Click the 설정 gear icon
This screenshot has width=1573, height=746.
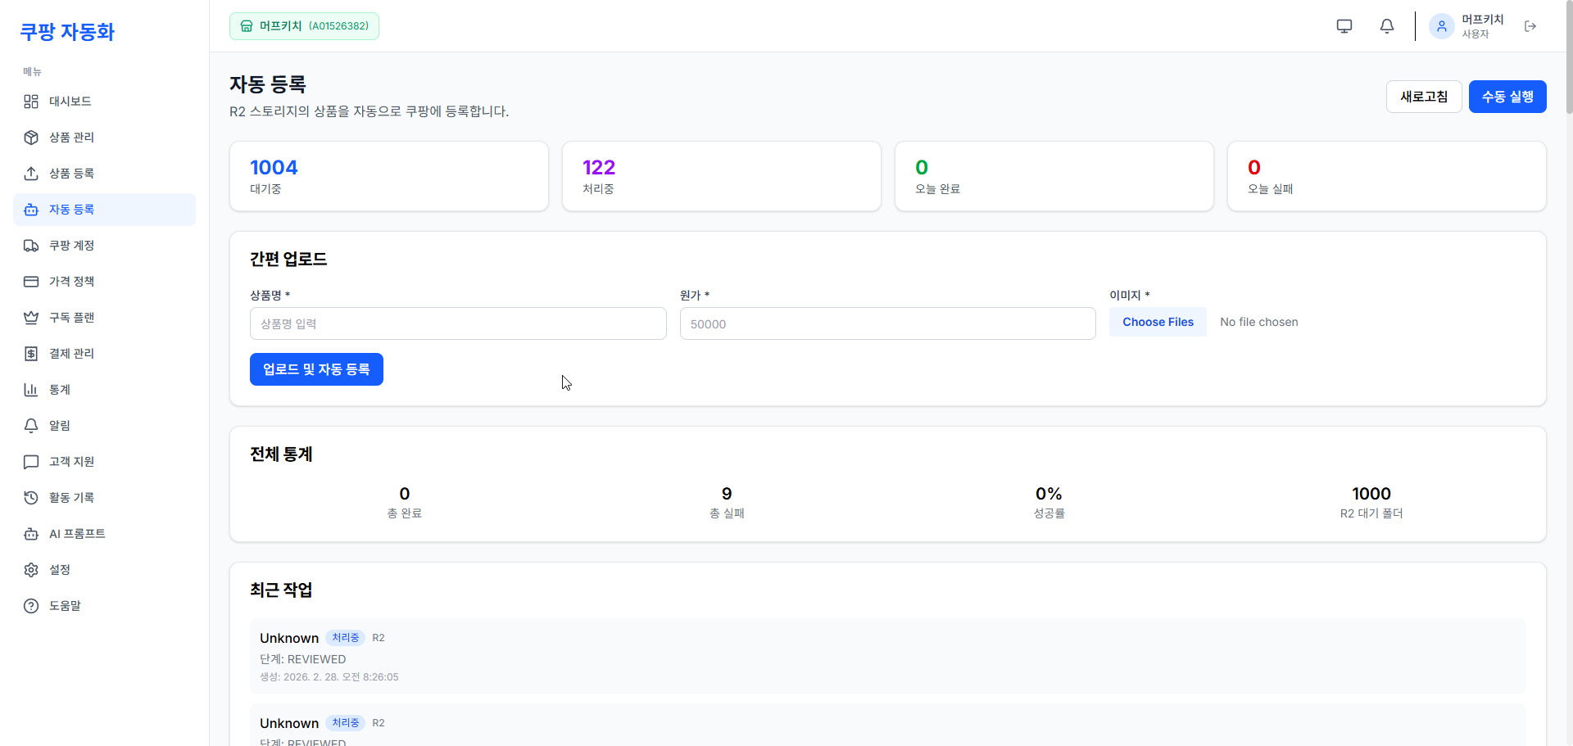click(x=31, y=570)
